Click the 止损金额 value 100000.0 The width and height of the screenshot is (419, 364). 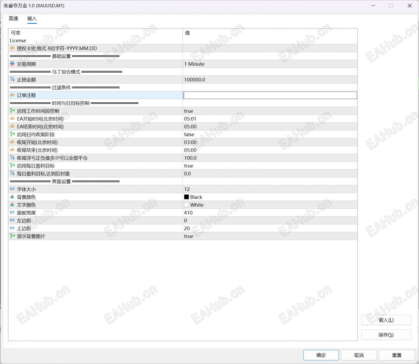pos(195,80)
